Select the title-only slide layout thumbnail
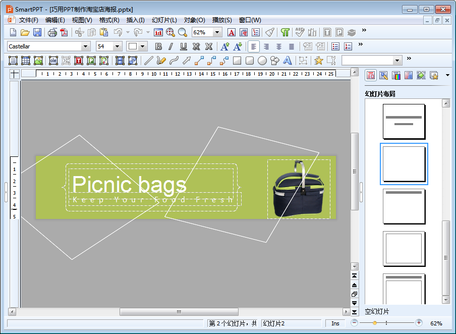The width and height of the screenshot is (456, 334). tap(404, 206)
